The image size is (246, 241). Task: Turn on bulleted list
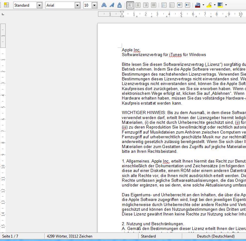click(x=172, y=5)
